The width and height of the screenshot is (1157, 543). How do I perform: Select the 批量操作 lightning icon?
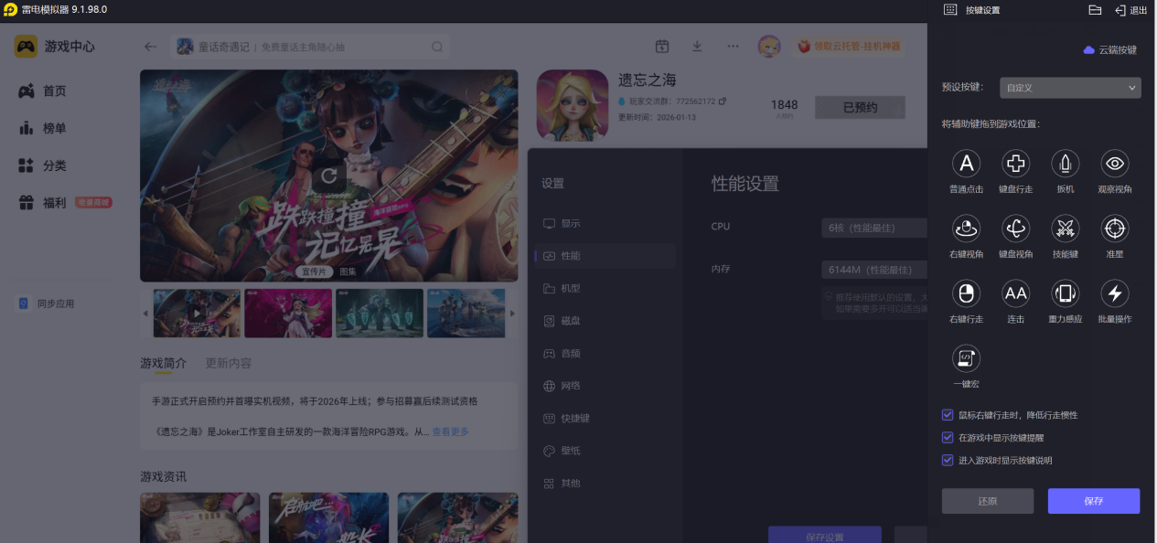[x=1115, y=293]
